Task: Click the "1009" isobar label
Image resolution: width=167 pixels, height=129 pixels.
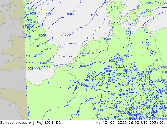Action: coord(33,13)
